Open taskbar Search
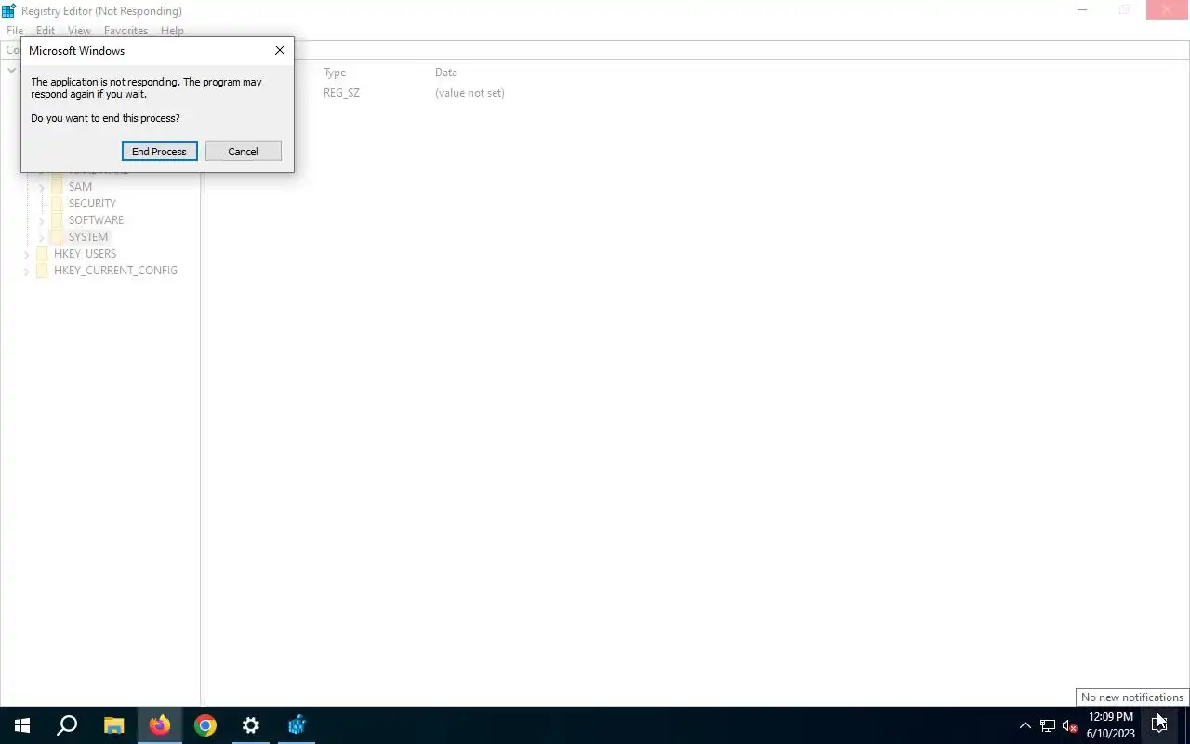 (67, 725)
